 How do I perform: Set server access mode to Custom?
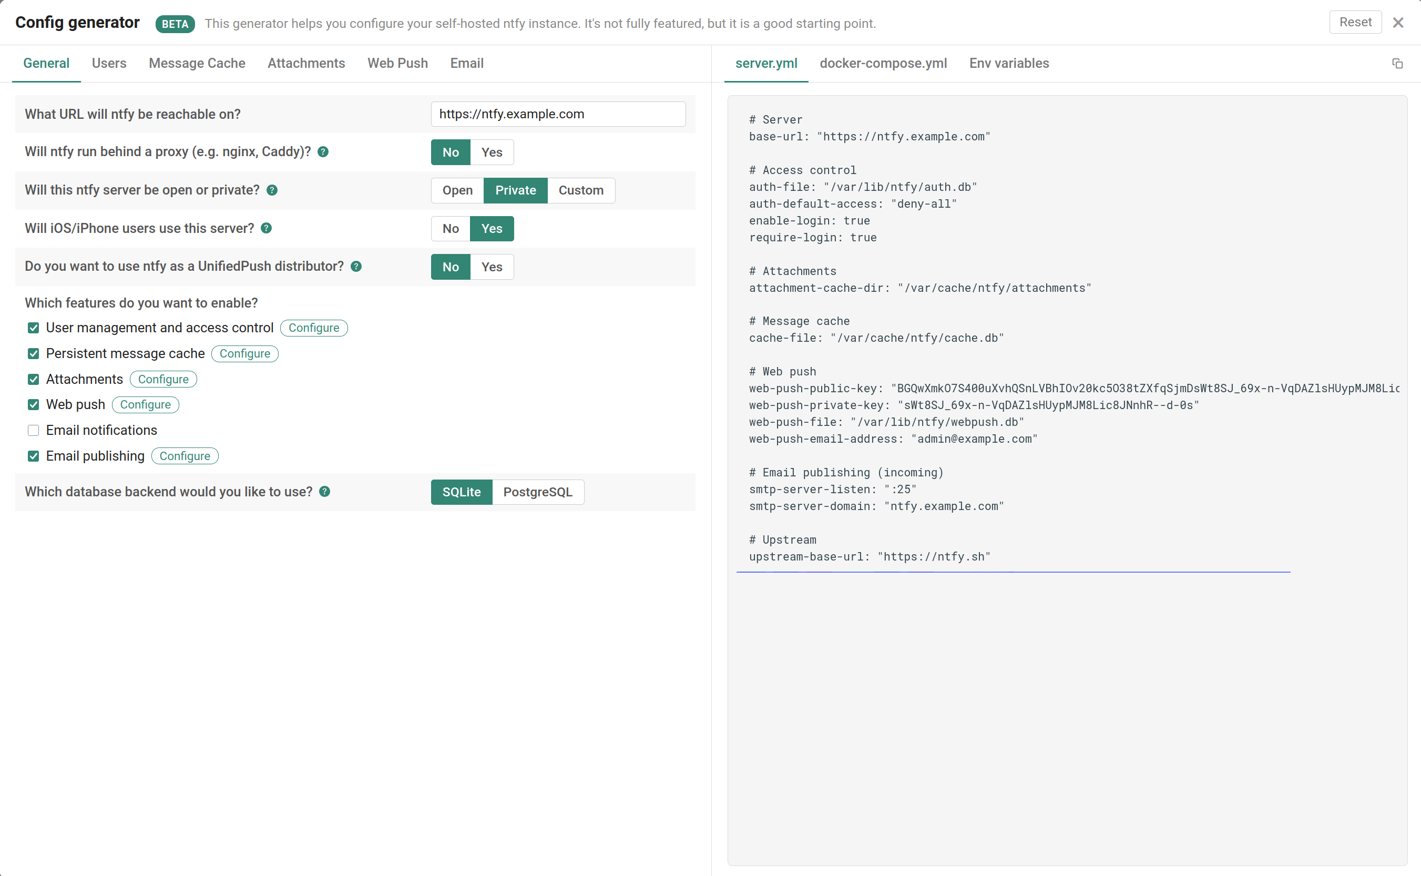tap(580, 191)
